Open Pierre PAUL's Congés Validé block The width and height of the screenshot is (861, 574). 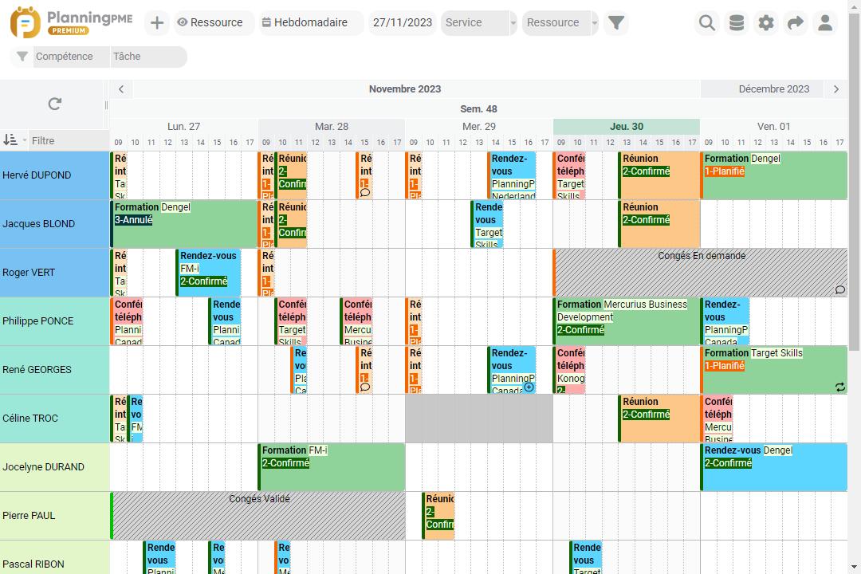point(258,516)
